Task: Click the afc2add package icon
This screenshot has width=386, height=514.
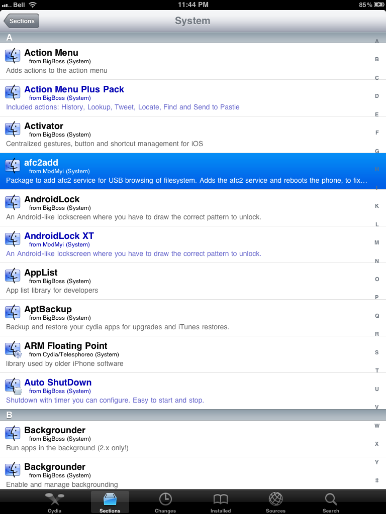Action: pyautogui.click(x=13, y=166)
